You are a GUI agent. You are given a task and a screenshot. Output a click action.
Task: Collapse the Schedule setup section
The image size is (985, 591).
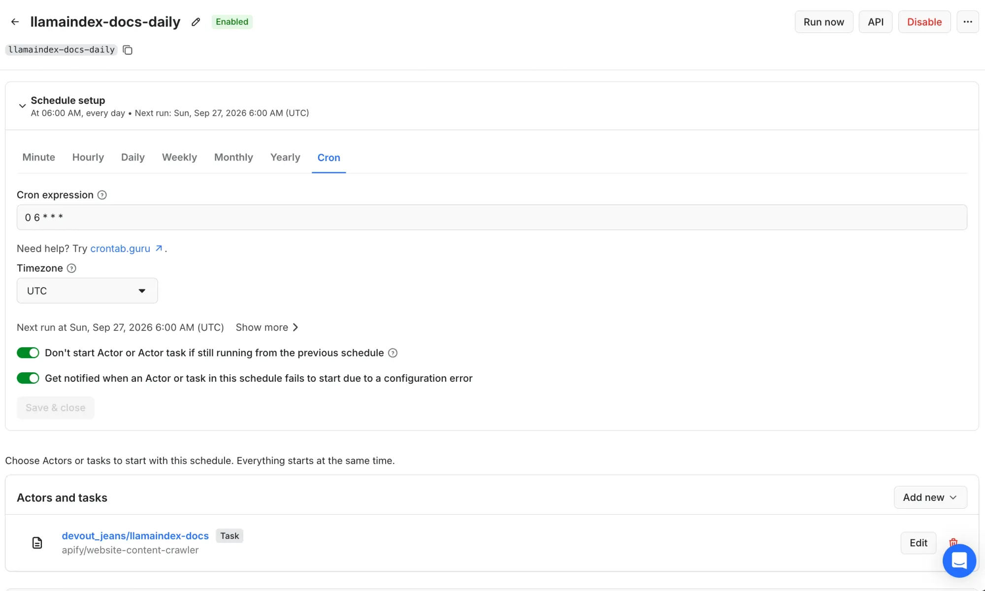pos(22,106)
